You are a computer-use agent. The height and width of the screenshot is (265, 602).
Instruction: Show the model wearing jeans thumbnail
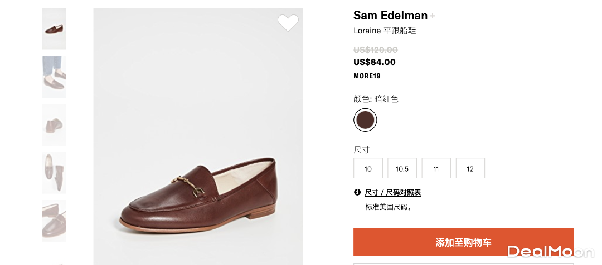pos(54,77)
